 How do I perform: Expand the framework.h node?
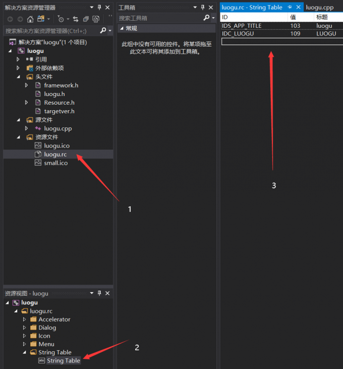(x=26, y=85)
